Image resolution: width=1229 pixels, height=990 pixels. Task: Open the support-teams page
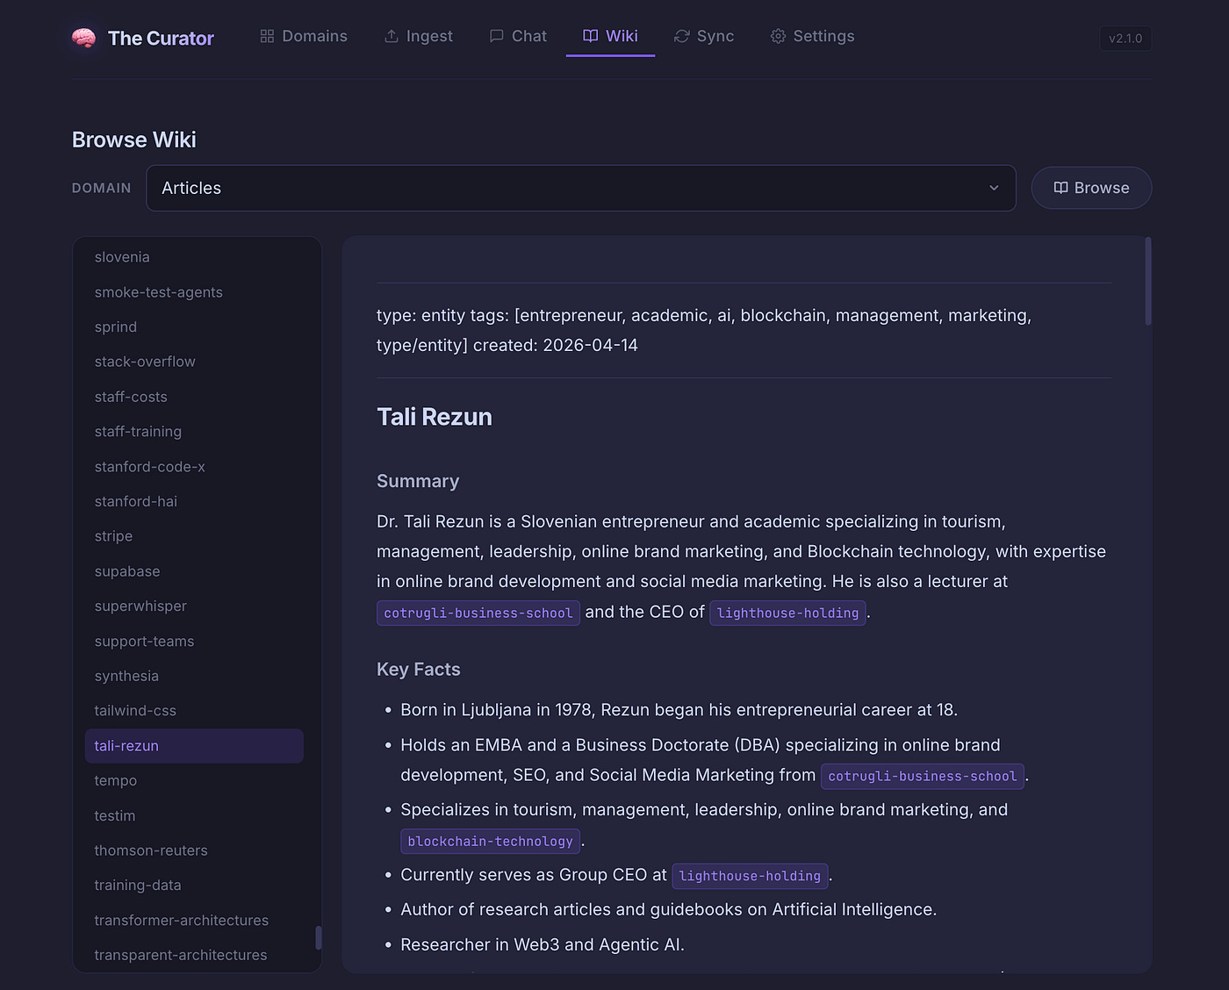point(194,642)
